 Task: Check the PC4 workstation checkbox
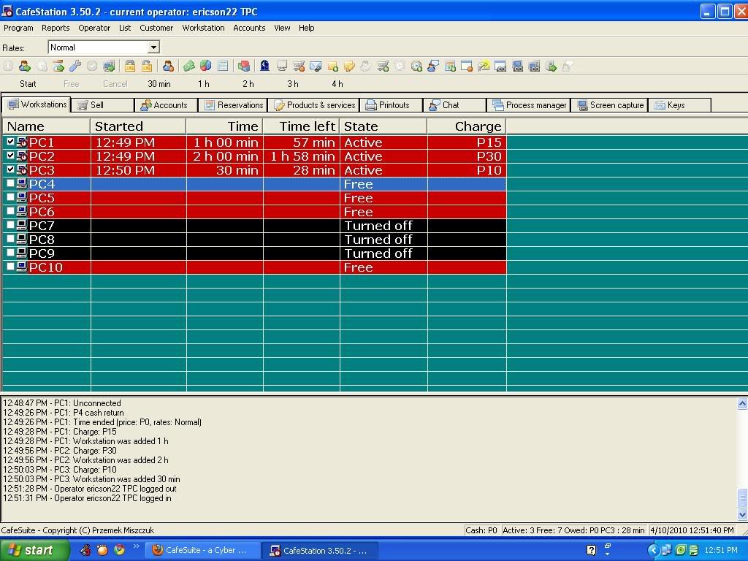10,183
